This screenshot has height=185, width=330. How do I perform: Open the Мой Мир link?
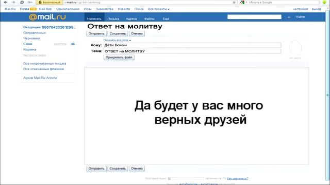(x=45, y=9)
